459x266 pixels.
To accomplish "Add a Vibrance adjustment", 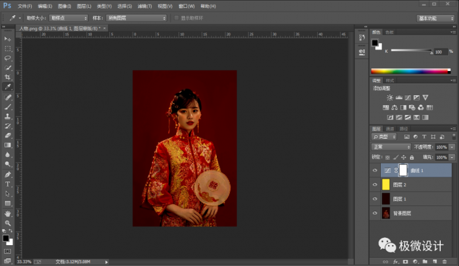I will (x=425, y=98).
